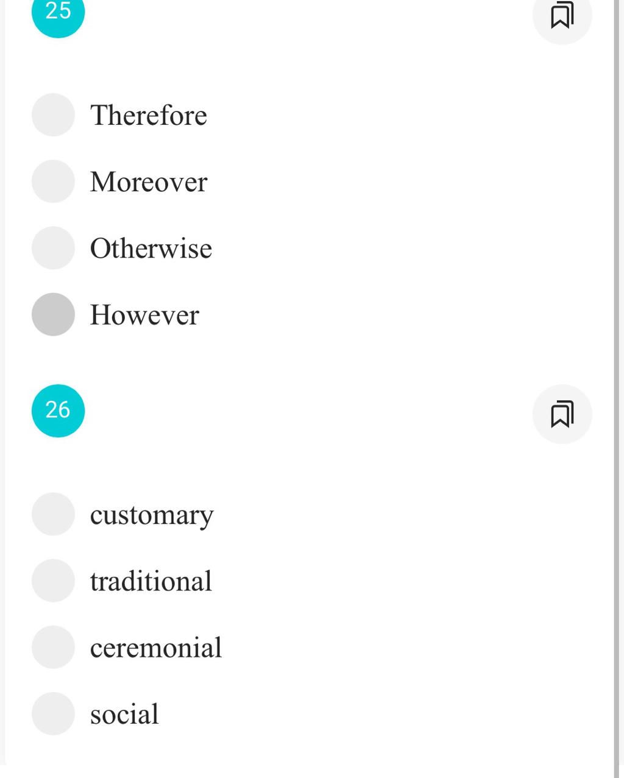
Task: Bookmark question 25 with the bookmark icon
Action: (x=562, y=15)
